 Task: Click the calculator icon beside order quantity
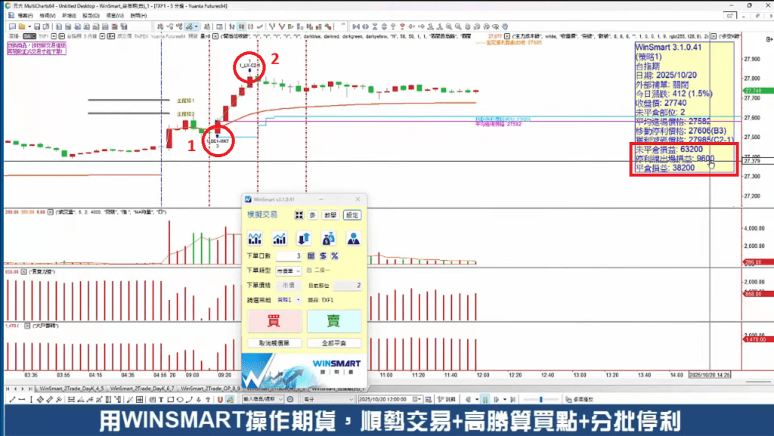[311, 256]
